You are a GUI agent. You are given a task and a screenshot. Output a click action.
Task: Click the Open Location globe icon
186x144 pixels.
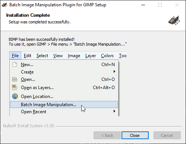(15, 96)
